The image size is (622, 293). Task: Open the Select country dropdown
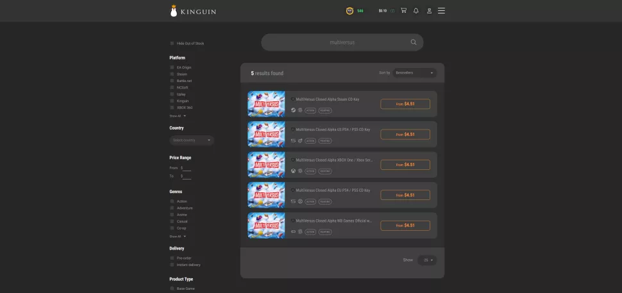point(192,140)
